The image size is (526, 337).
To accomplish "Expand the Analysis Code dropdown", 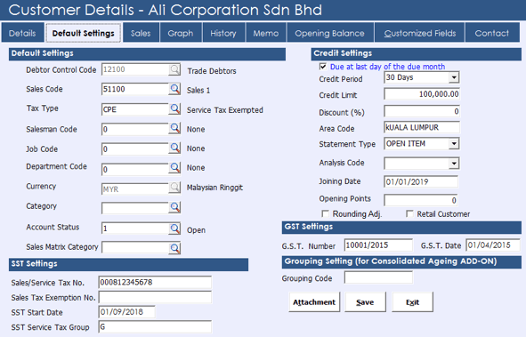I will pos(454,164).
